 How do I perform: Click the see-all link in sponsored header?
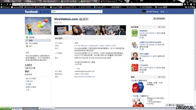click(x=162, y=77)
